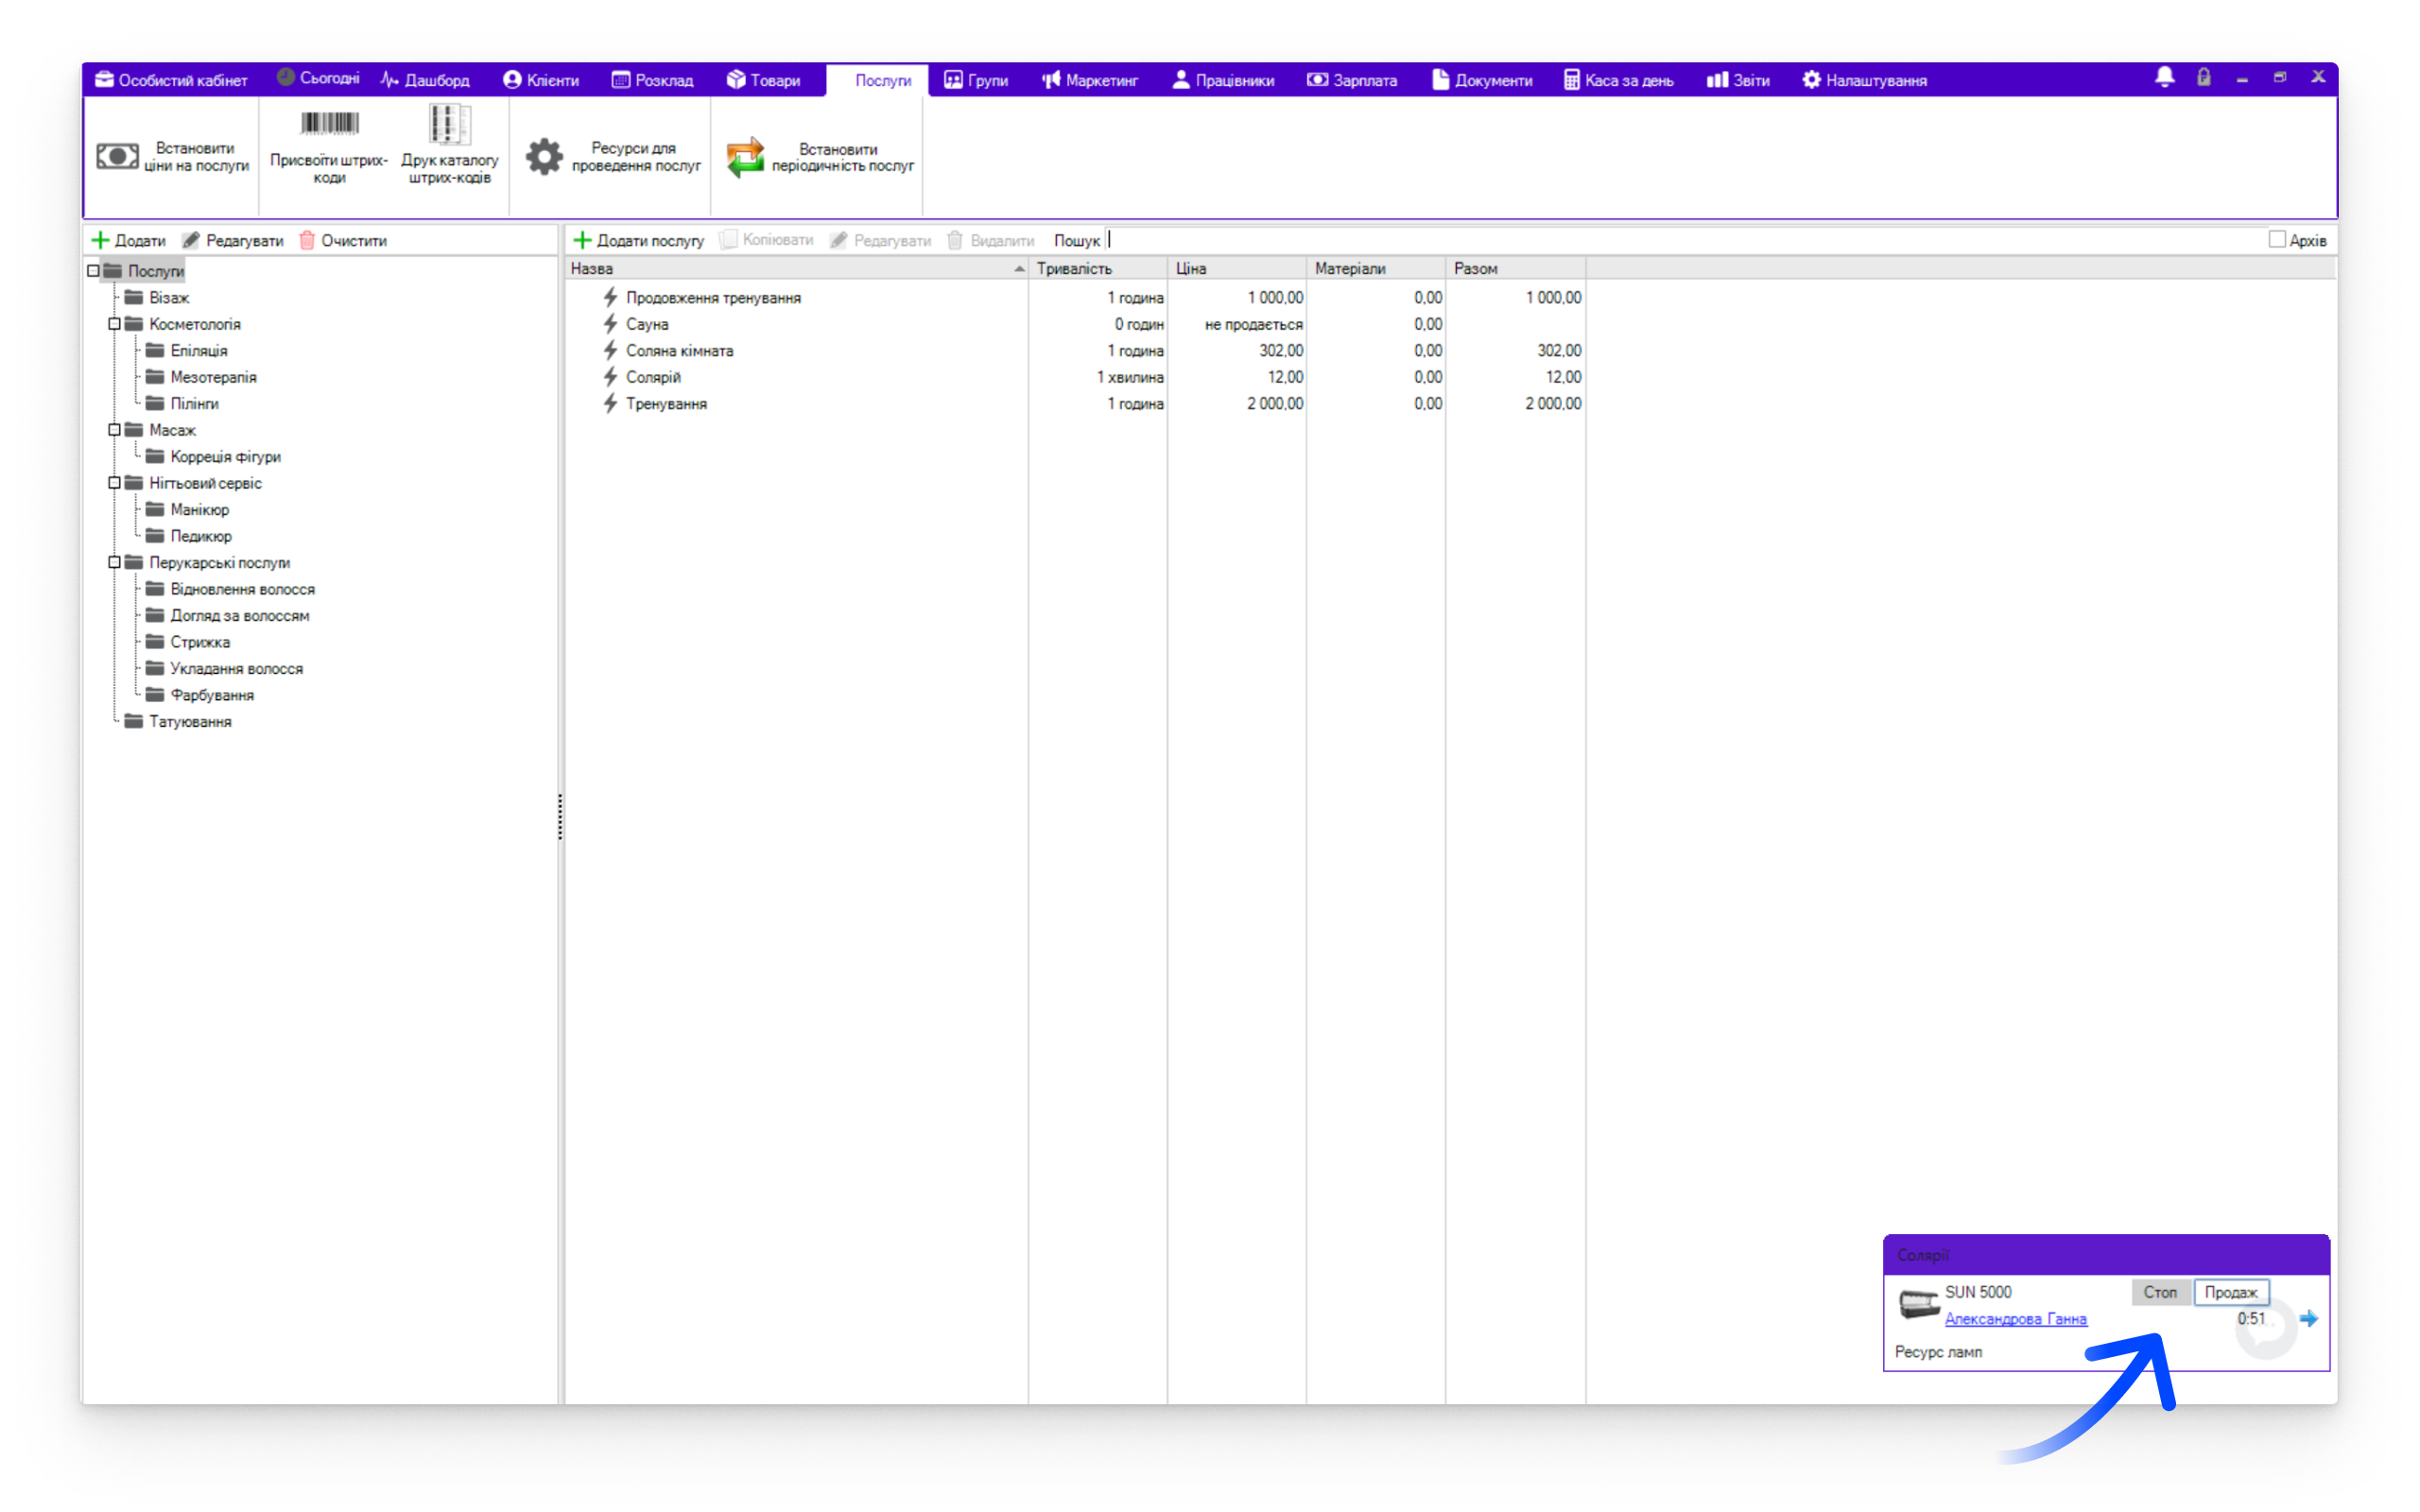This screenshot has height=1512, width=2420.
Task: Select the Солярій service row
Action: pyautogui.click(x=1075, y=377)
